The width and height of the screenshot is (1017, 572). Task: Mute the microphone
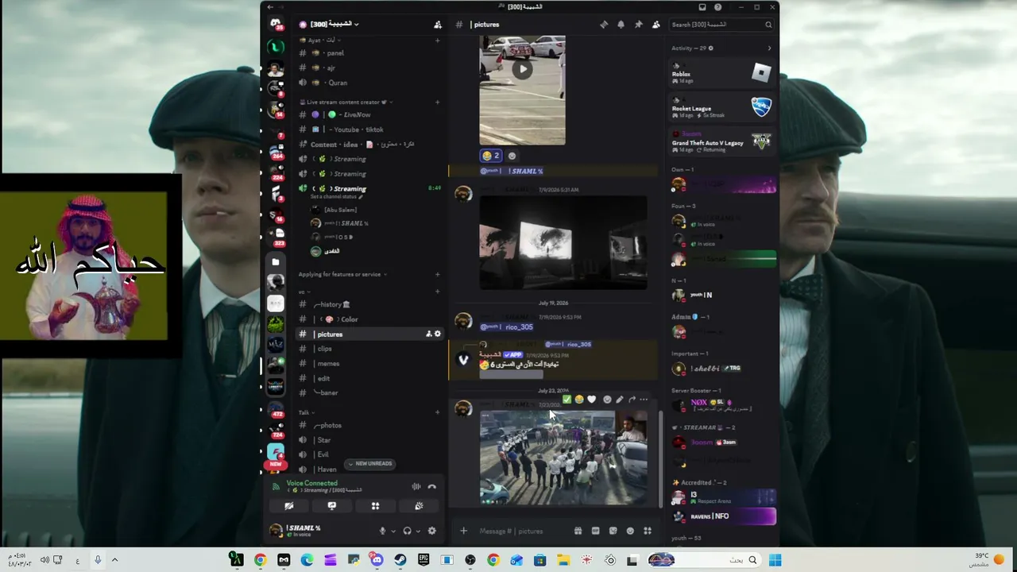(382, 531)
